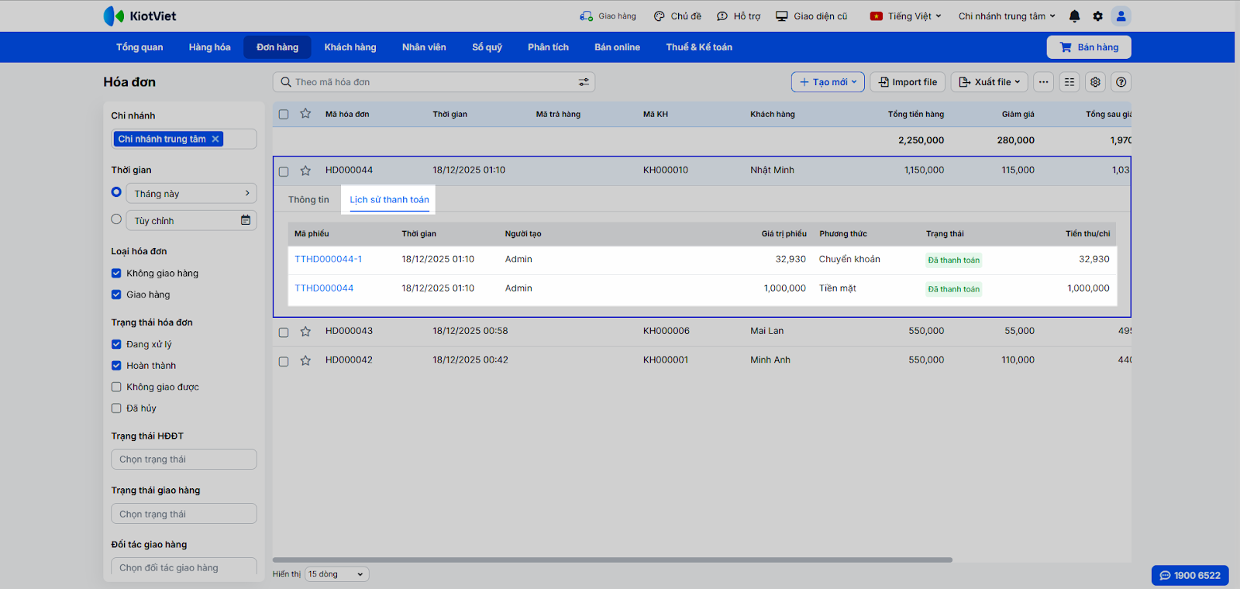
Task: Click the calendar icon in Tùy chỉnh
Action: click(246, 220)
